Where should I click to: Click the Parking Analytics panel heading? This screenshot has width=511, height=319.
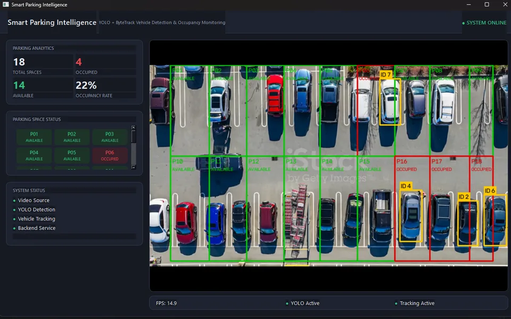coord(33,48)
